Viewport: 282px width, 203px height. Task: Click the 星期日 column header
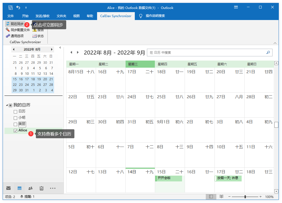[x=259, y=64]
